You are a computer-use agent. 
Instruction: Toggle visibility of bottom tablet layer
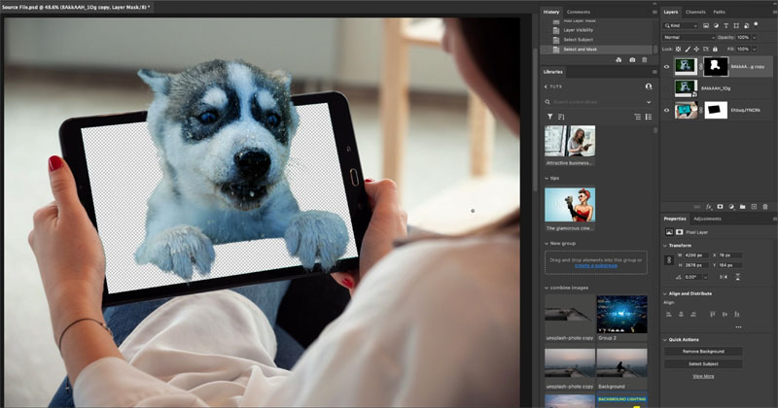pos(667,110)
